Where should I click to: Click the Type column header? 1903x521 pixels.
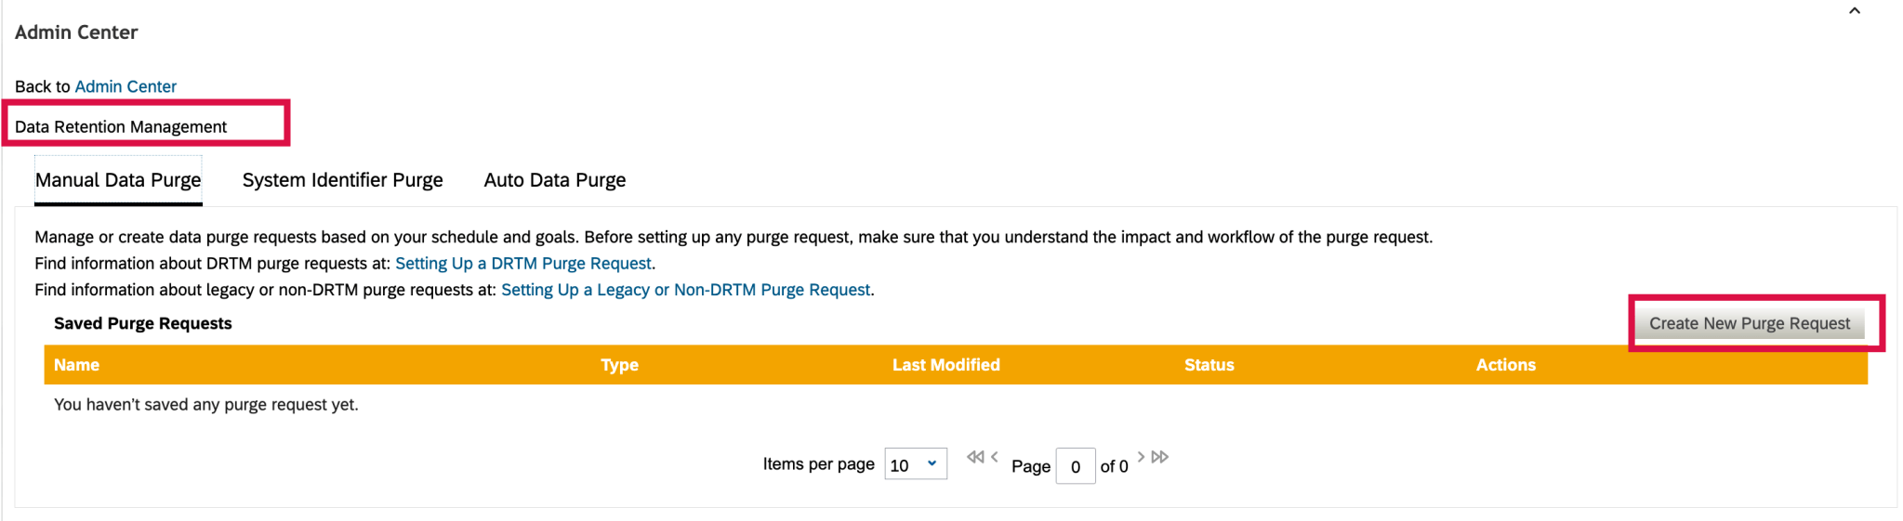(619, 365)
